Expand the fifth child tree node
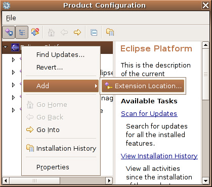 [13, 110]
